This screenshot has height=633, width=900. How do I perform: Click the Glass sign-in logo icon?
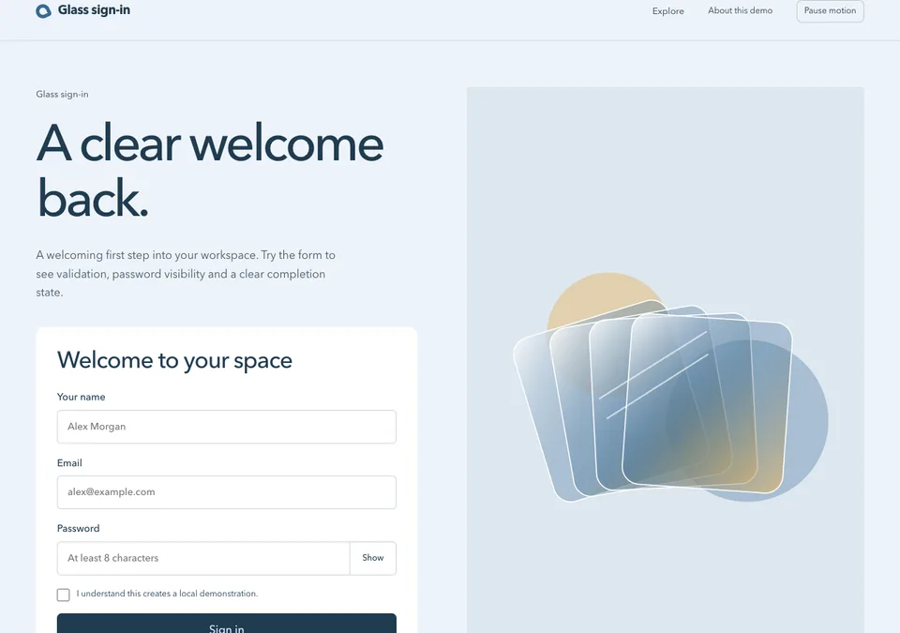(44, 11)
